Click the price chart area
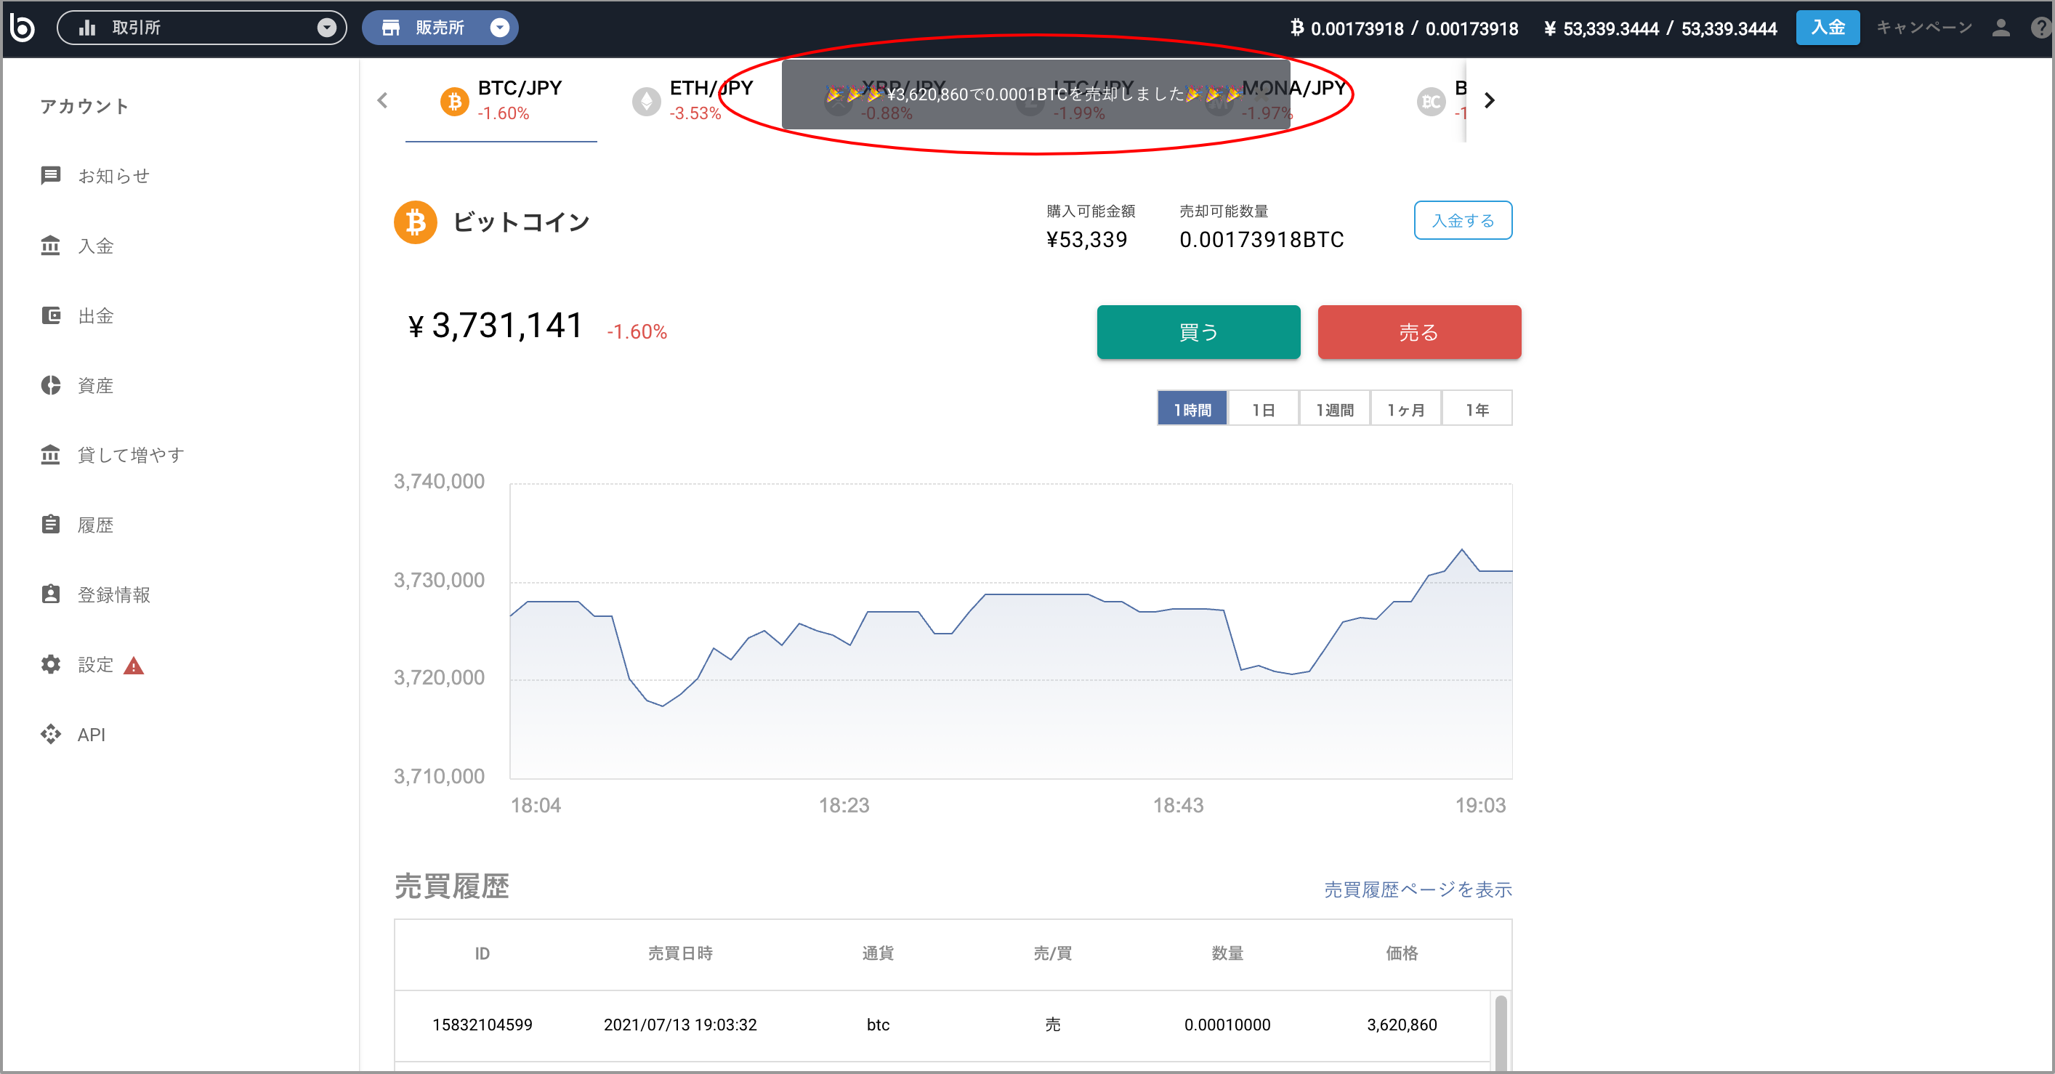2055x1074 pixels. pyautogui.click(x=1011, y=630)
